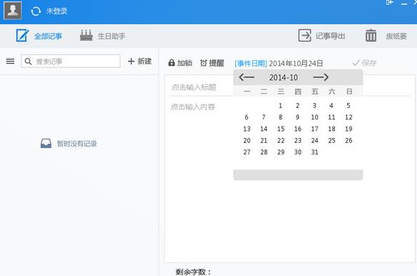Screen dimensions: 417x276
Task: Click the user avatar icon
Action: [13, 11]
